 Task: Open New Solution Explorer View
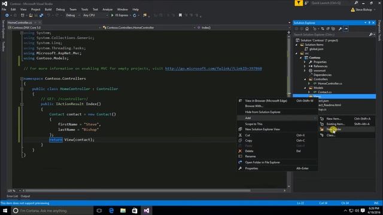277,130
